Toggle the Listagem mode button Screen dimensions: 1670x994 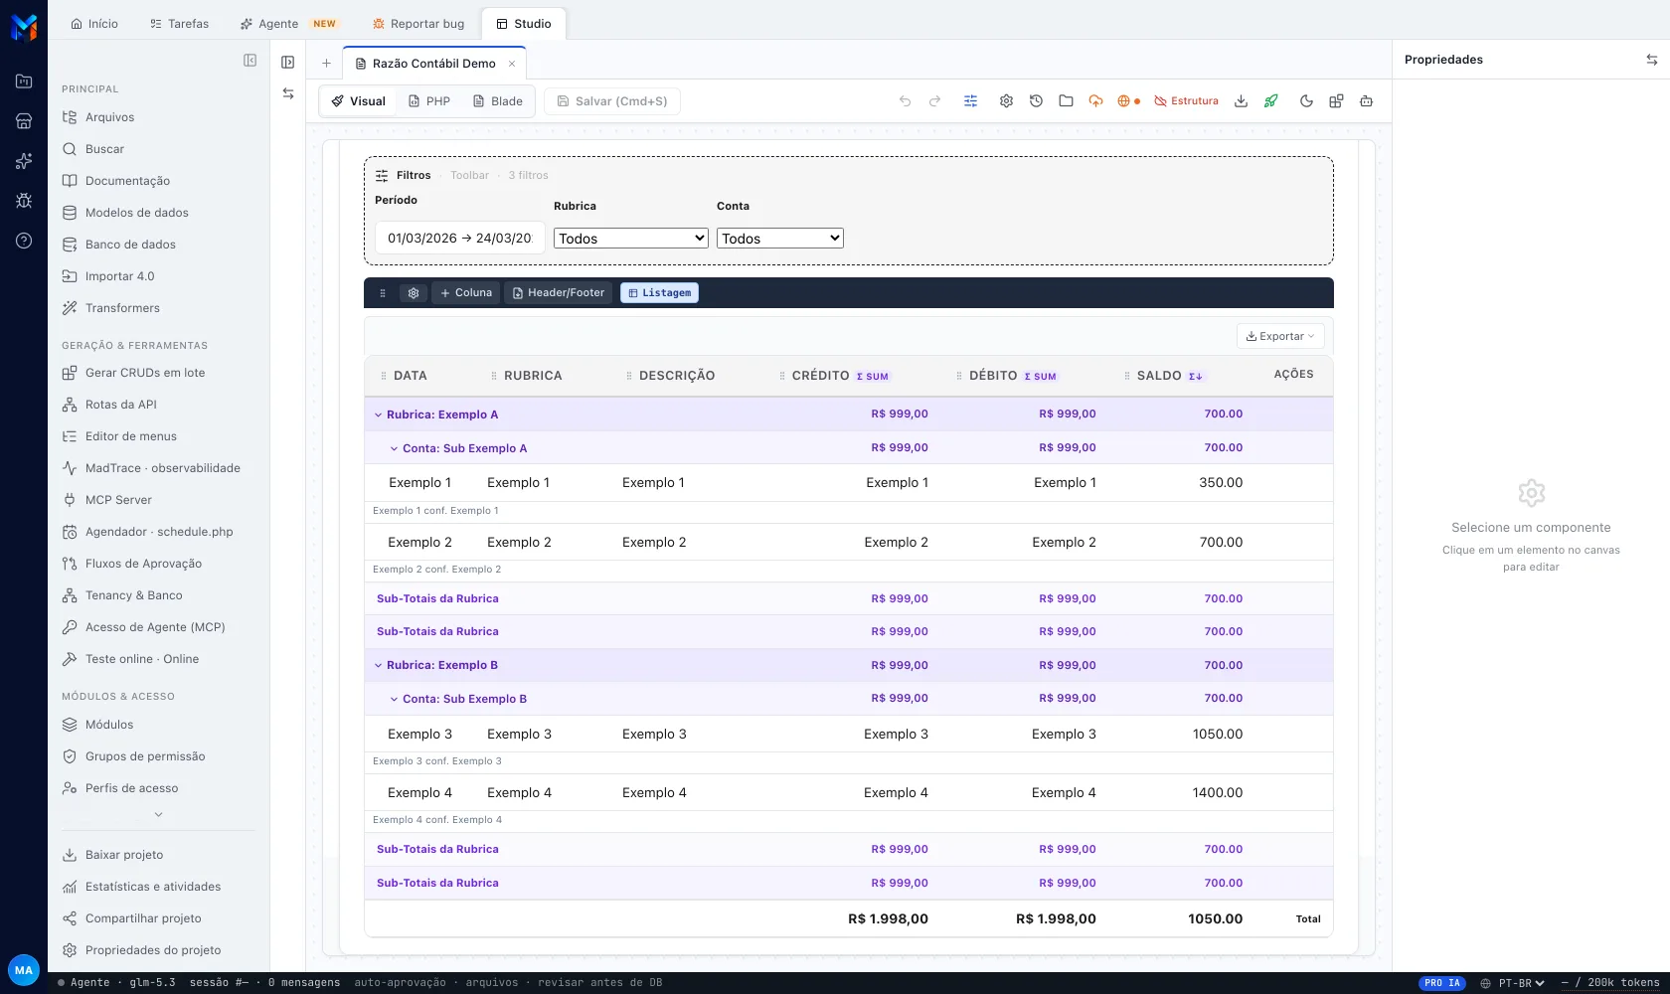(659, 293)
